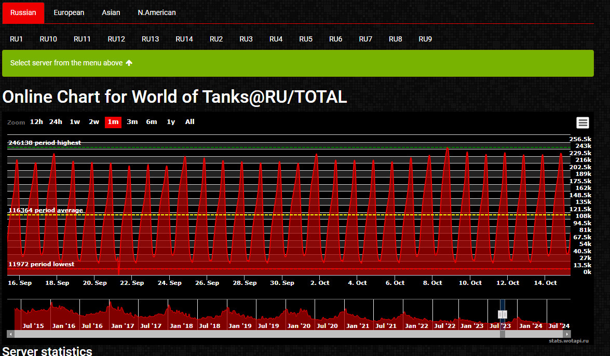The height and width of the screenshot is (356, 610).
Task: Set chart zoom to All
Action: (190, 122)
